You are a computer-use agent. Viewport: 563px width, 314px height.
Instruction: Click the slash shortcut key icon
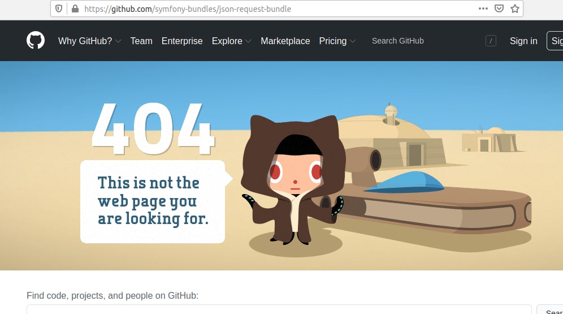pyautogui.click(x=491, y=41)
